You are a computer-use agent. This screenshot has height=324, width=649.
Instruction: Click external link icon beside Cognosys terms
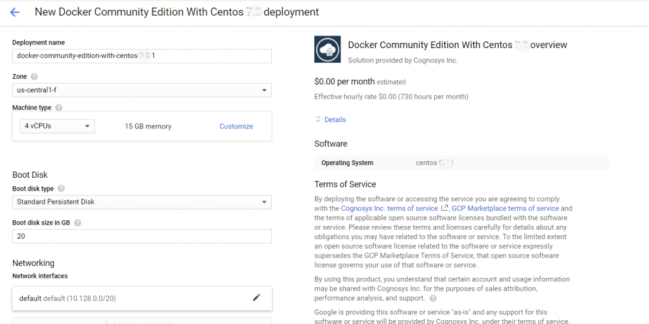pos(445,208)
